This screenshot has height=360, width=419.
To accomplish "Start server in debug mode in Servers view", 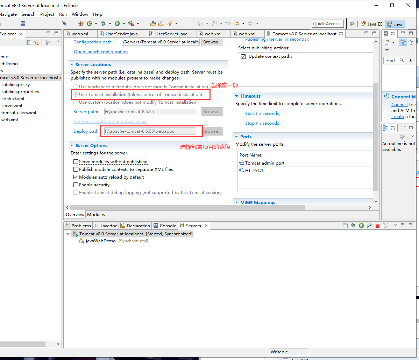I will [353, 226].
